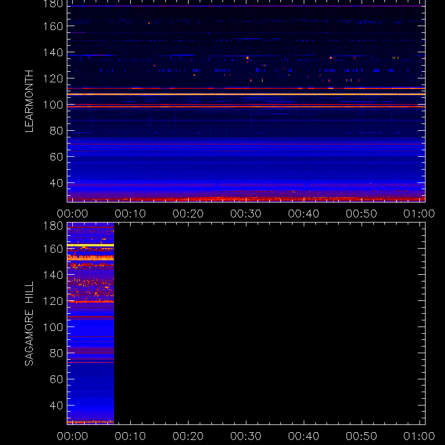Screen dimensions: 445x445
Task: Click the 01:00 time label under Learmonth plot
Action: point(419,214)
